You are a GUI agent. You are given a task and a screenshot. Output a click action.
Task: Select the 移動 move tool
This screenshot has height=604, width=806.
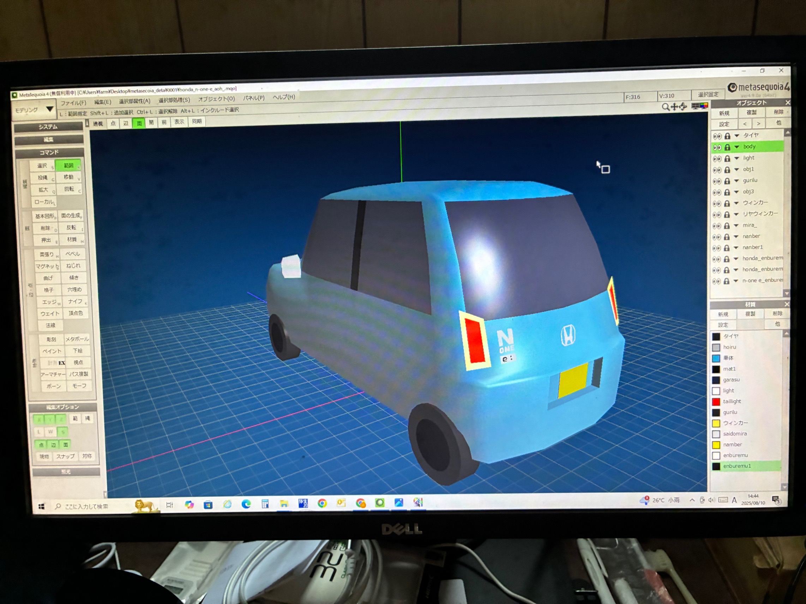pyautogui.click(x=69, y=177)
